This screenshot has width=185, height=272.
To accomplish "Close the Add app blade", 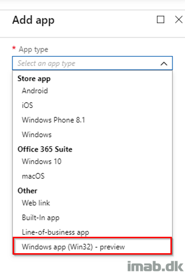I will click(178, 19).
